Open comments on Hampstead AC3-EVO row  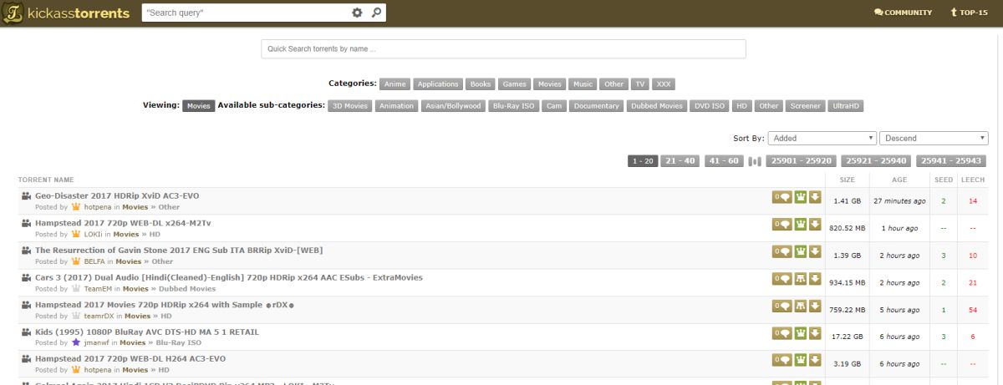[x=782, y=360]
